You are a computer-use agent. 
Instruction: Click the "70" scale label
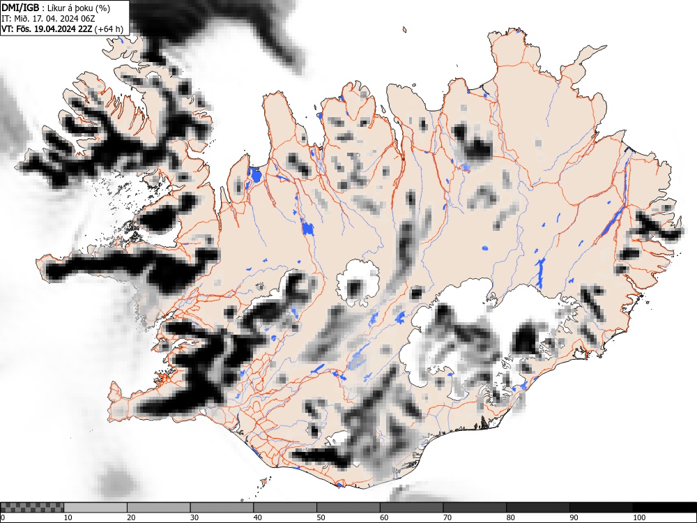point(446,517)
